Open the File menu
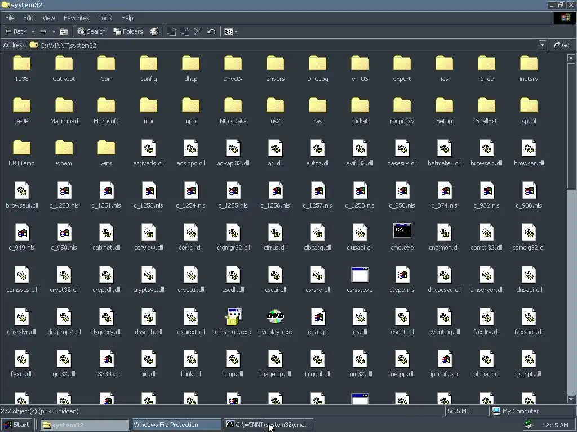Screen dimensions: 577x432 coord(10,18)
